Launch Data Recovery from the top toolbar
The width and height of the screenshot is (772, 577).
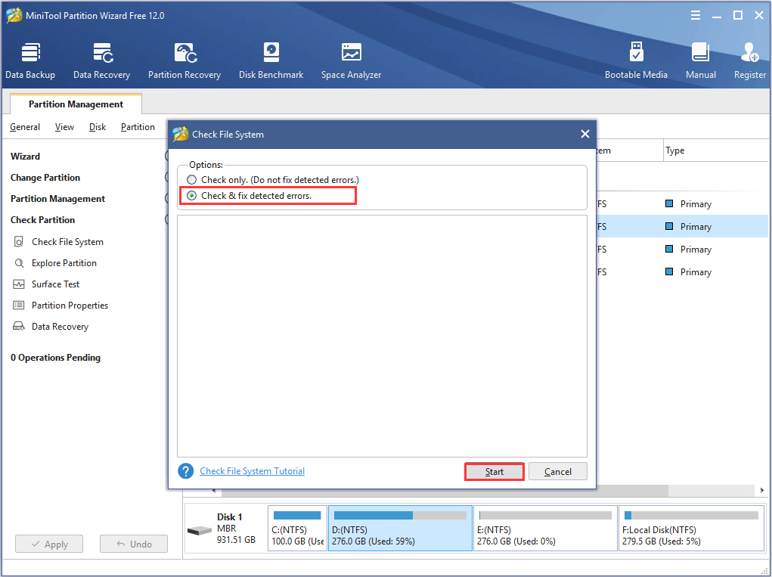(x=102, y=61)
